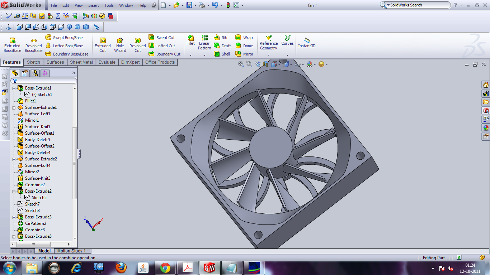Click Extruded Boss/Base button
The width and height of the screenshot is (490, 275).
[x=13, y=44]
